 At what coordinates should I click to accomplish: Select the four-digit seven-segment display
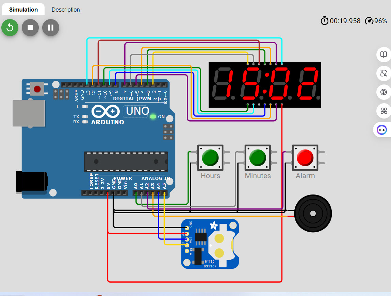pyautogui.click(x=264, y=85)
